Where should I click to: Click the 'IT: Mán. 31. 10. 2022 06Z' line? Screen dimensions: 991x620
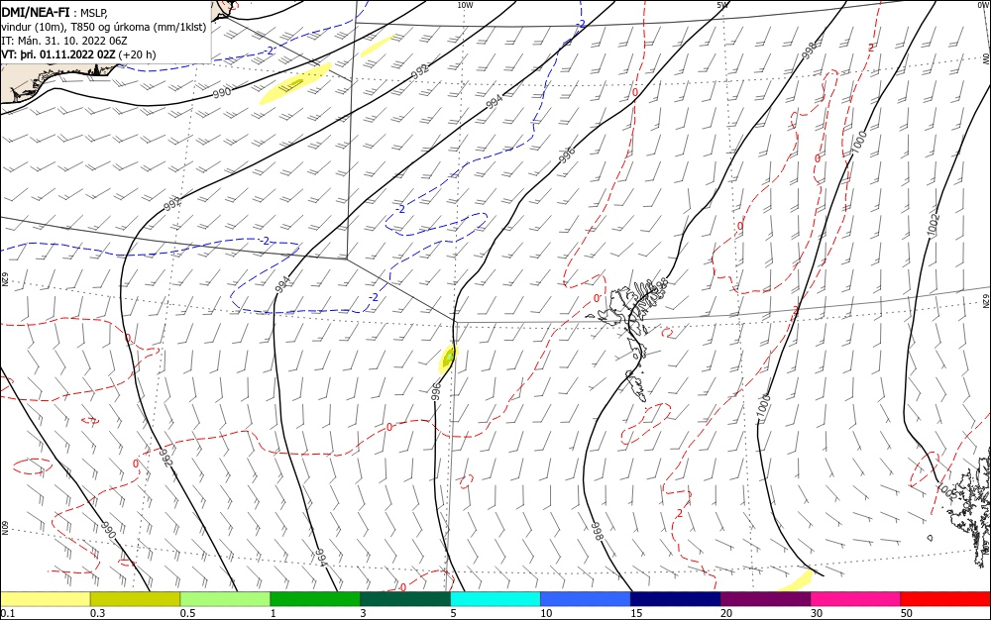pyautogui.click(x=64, y=41)
